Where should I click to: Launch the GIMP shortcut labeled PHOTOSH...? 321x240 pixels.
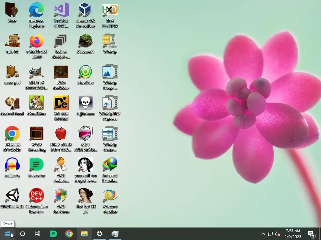(x=36, y=72)
